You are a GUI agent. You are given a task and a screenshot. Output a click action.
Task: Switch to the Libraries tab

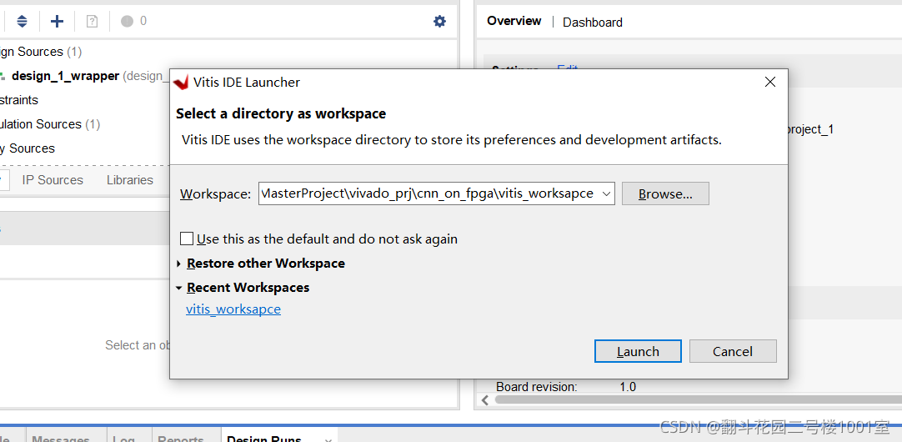pos(130,180)
